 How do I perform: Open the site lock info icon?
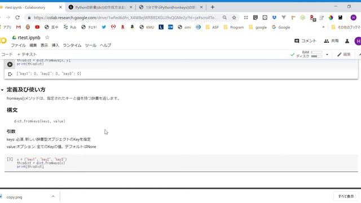coord(29,17)
